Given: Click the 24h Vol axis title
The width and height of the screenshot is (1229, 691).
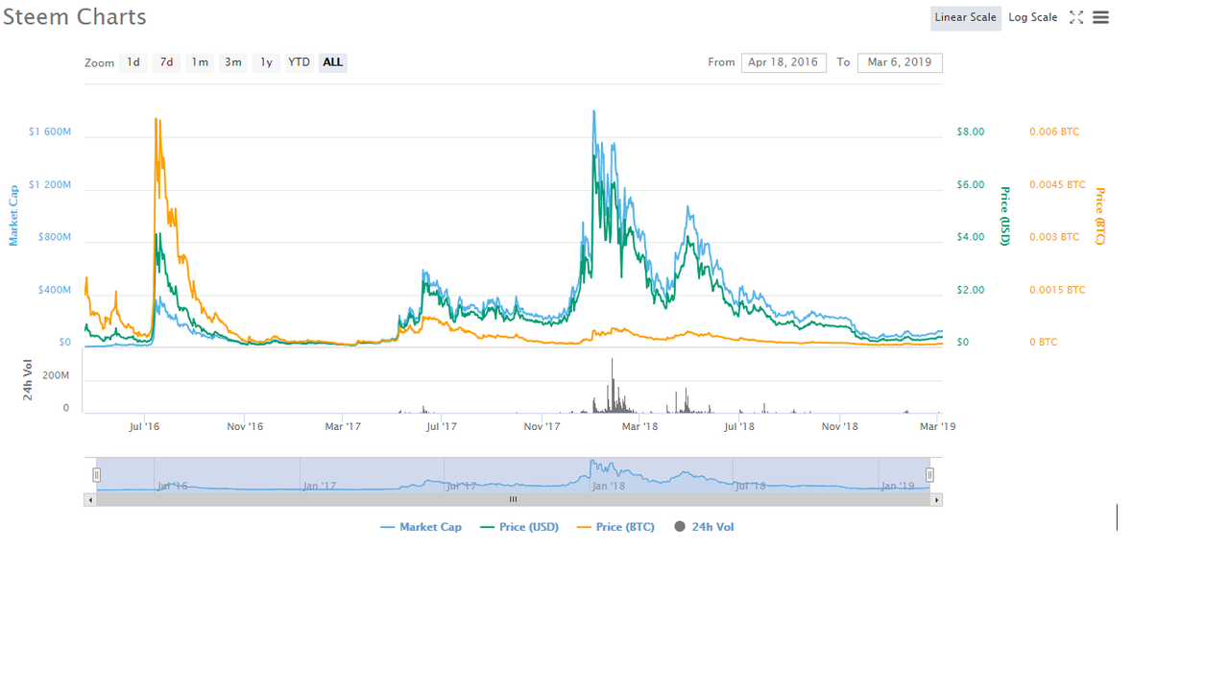Looking at the screenshot, I should (28, 379).
